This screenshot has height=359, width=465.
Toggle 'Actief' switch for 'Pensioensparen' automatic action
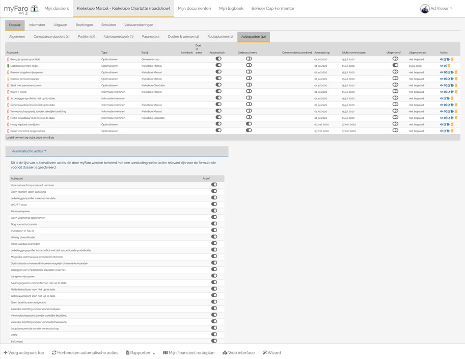tap(214, 211)
